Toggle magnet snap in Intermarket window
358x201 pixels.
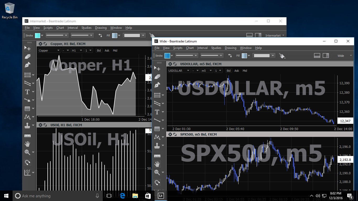click(27, 163)
